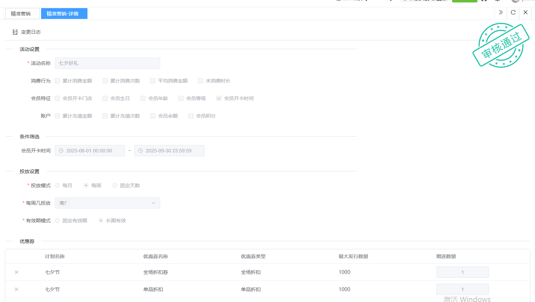Remove the 全场折扣券 coupon row
The image size is (535, 302).
(x=17, y=272)
